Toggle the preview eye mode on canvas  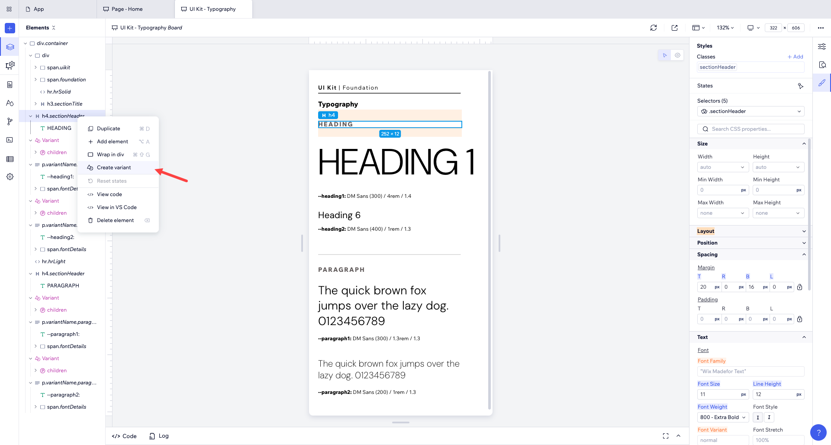677,55
